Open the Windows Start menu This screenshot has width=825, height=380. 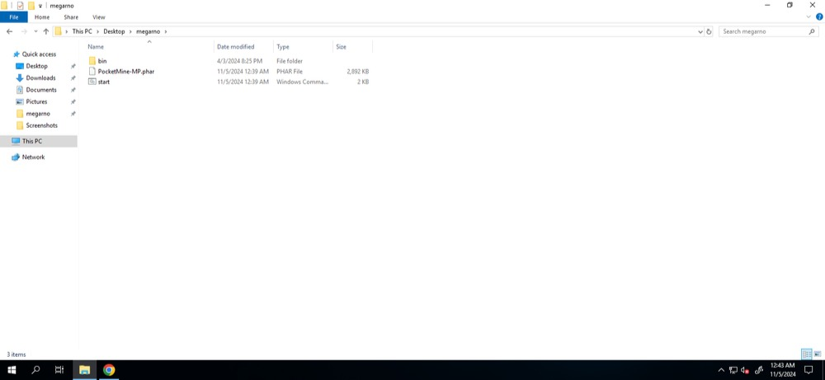[x=12, y=370]
